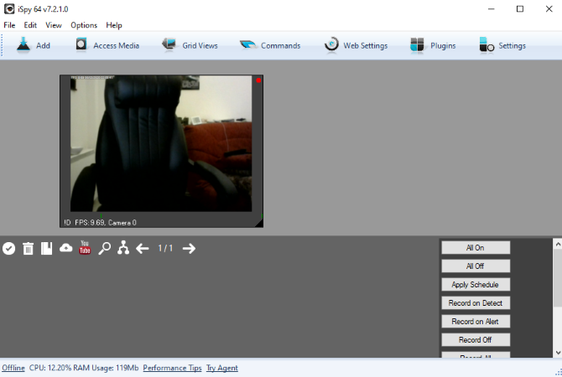Minimize the iSpy window

click(x=492, y=9)
